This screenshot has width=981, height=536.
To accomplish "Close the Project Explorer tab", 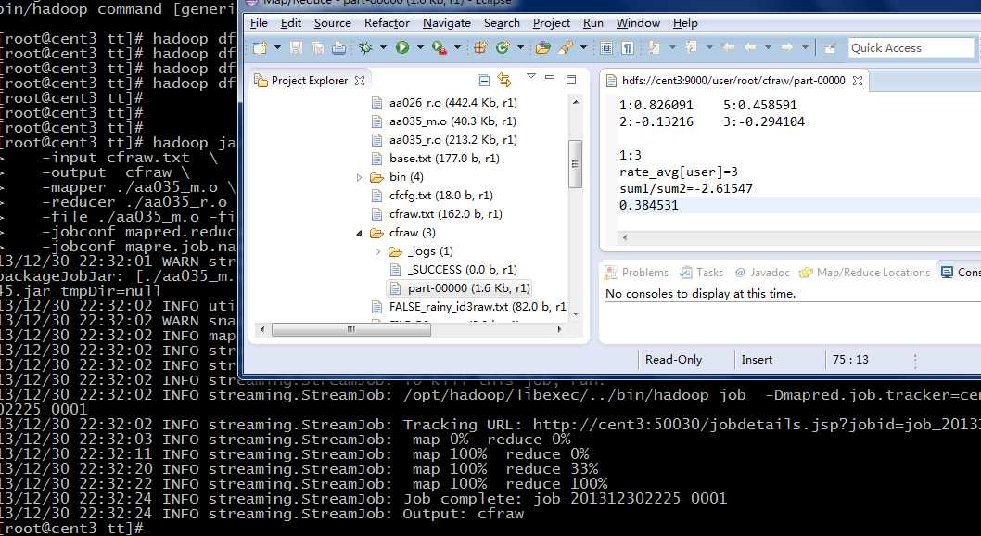I will (x=360, y=81).
